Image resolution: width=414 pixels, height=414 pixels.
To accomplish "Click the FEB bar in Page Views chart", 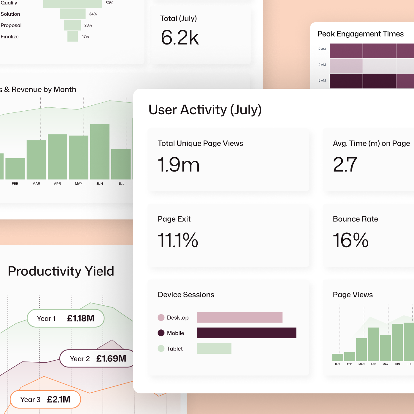I will [x=350, y=356].
